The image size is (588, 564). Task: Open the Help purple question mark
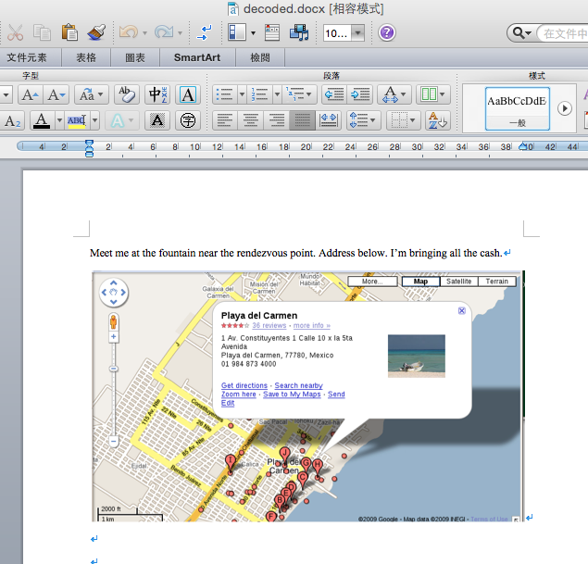click(386, 32)
